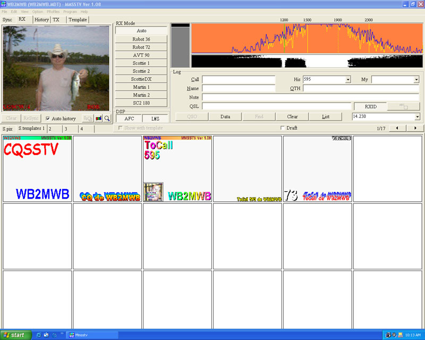The width and height of the screenshot is (425, 340).
Task: Toggle the Auto history checkbox
Action: coord(48,118)
